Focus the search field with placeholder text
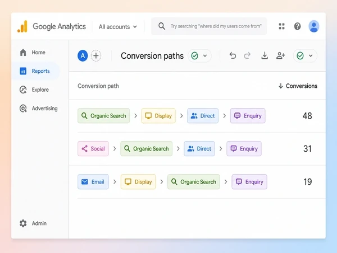 (x=209, y=26)
